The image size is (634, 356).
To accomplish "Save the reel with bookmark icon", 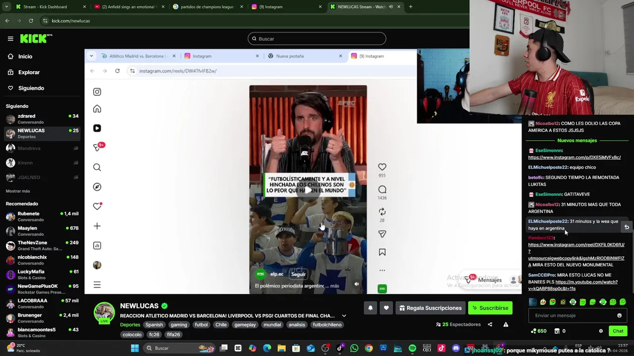I will coord(382,252).
